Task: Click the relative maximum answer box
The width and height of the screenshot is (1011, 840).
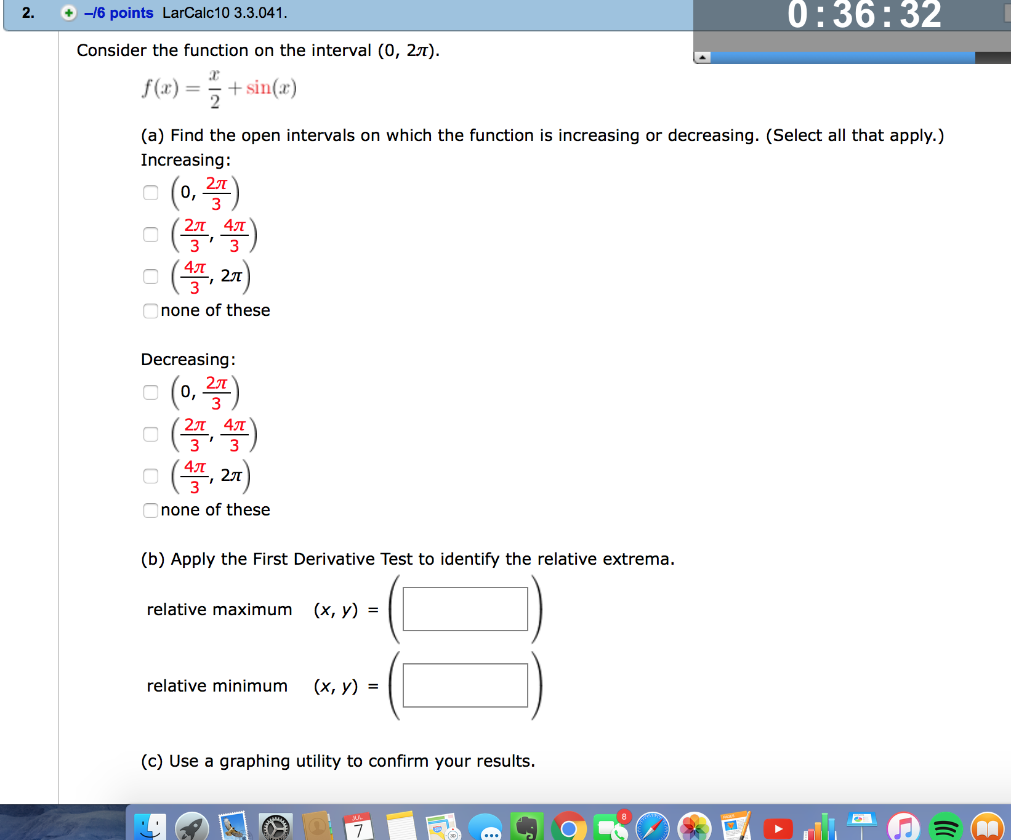Action: [x=465, y=609]
